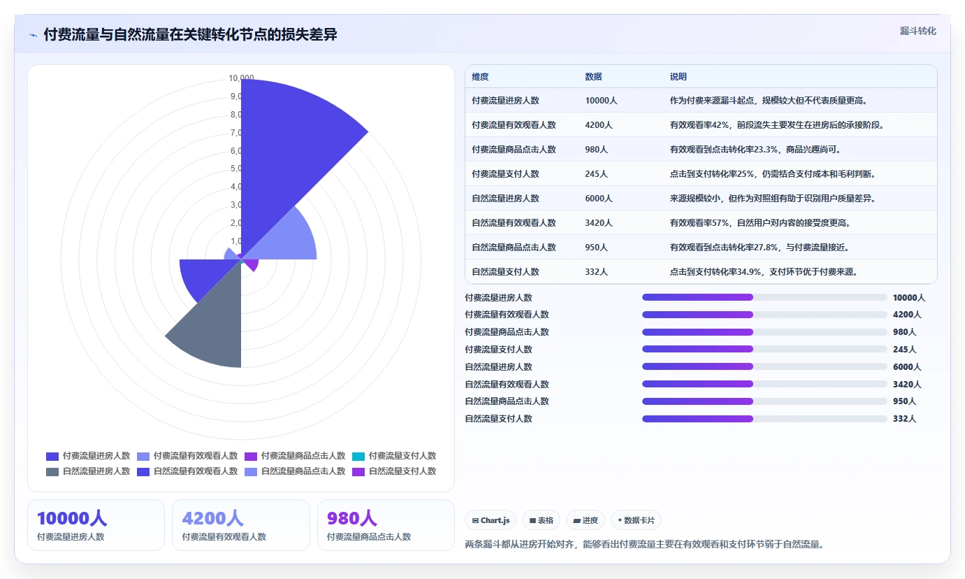Click the progress bar for 自然流量进房人数
The width and height of the screenshot is (965, 579).
tap(764, 366)
